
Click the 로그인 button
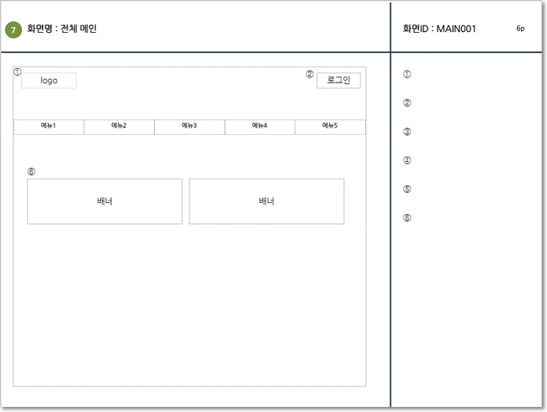[x=338, y=81]
